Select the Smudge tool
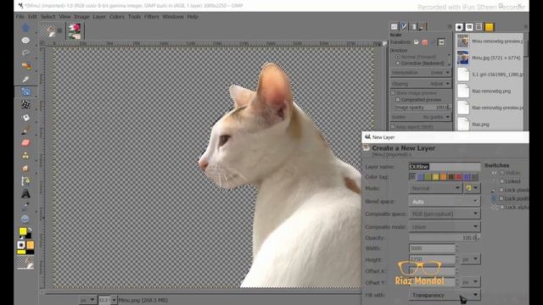Screen dimensions: 543x305 25,169
